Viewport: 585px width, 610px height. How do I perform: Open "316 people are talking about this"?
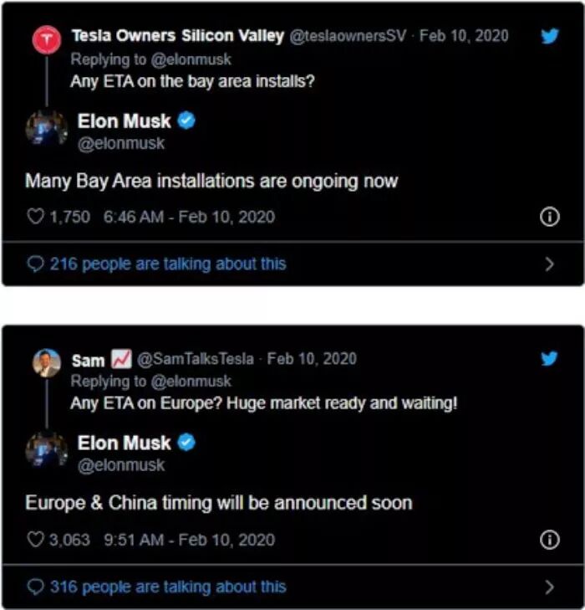click(x=167, y=587)
